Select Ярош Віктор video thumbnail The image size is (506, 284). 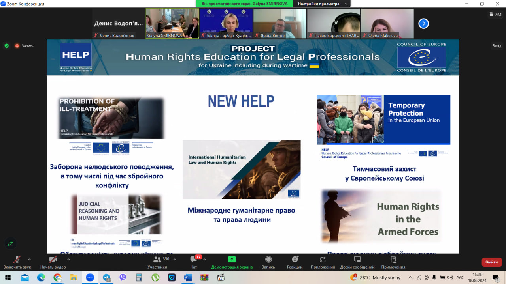[280, 24]
